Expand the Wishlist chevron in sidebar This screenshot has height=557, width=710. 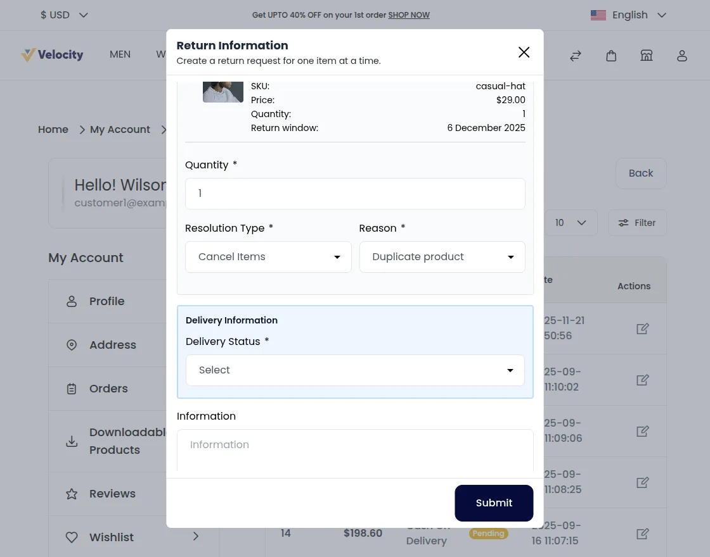(x=196, y=536)
